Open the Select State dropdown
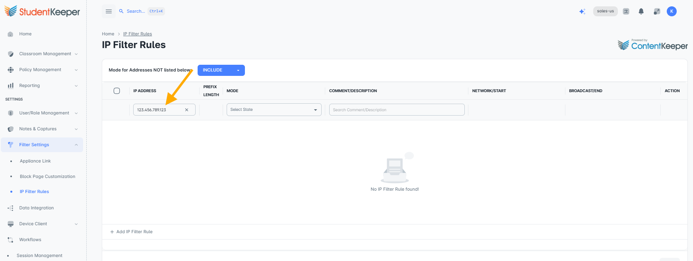Screen dimensions: 693x261 (274, 110)
